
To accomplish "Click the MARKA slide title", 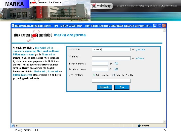I will (14, 4).
